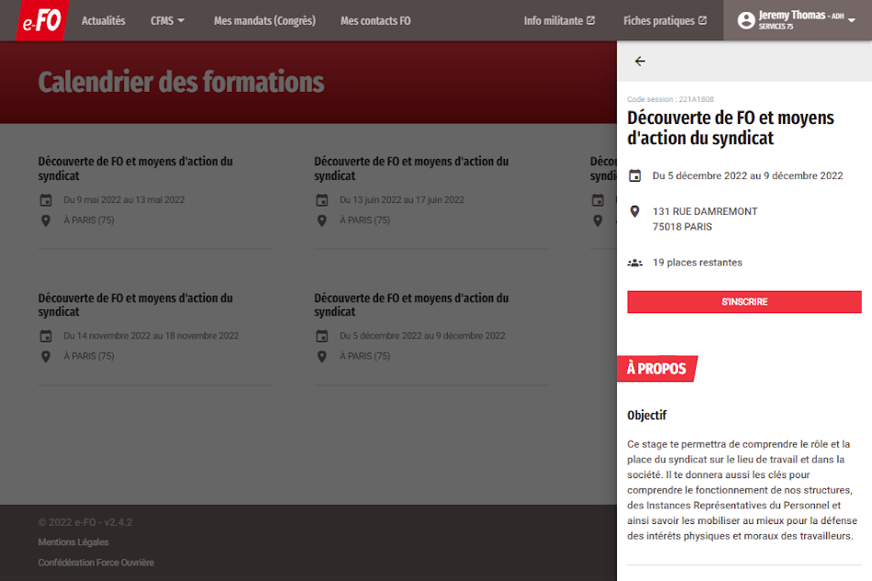This screenshot has height=581, width=872.
Task: Select the 13 juin 2022 training card
Action: [x=431, y=191]
